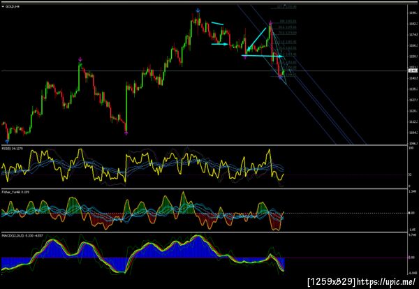Select the magenta arrow atop the Fibonacci high
Image resolution: width=419 pixels, height=289 pixels.
[270, 22]
